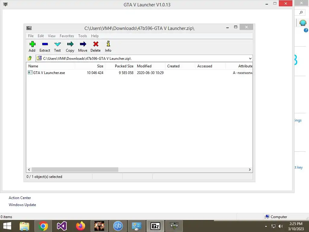Image resolution: width=309 pixels, height=232 pixels.
Task: Switch to the 7-Zip taskbar button
Action: pyautogui.click(x=155, y=226)
